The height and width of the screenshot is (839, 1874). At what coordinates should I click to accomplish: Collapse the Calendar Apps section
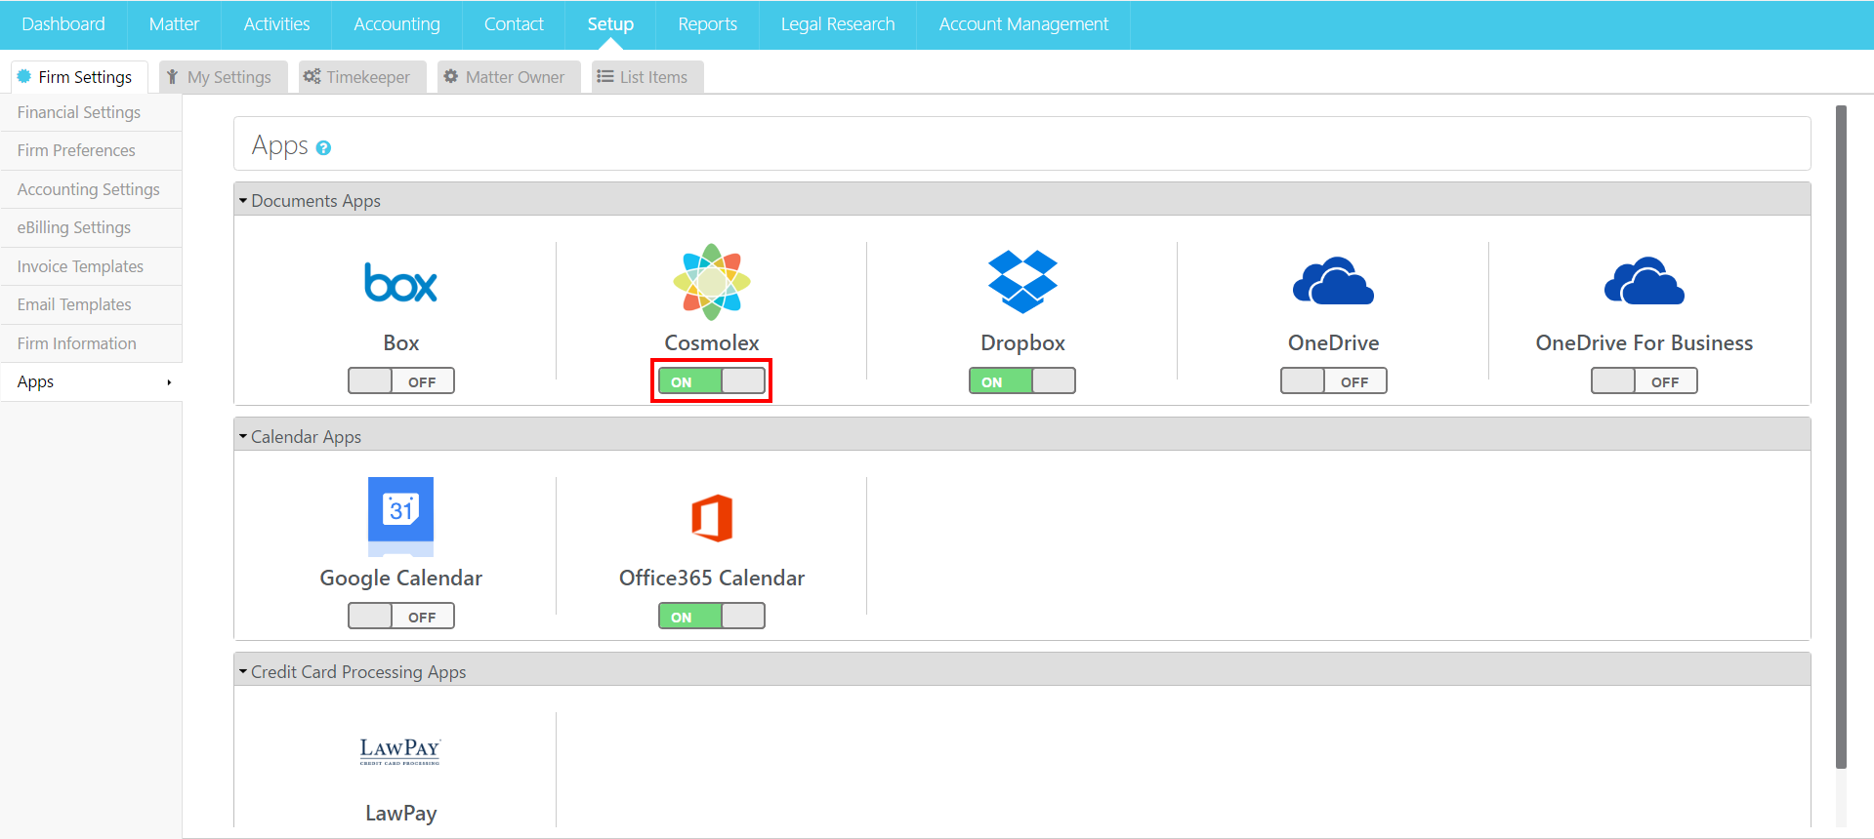point(243,436)
